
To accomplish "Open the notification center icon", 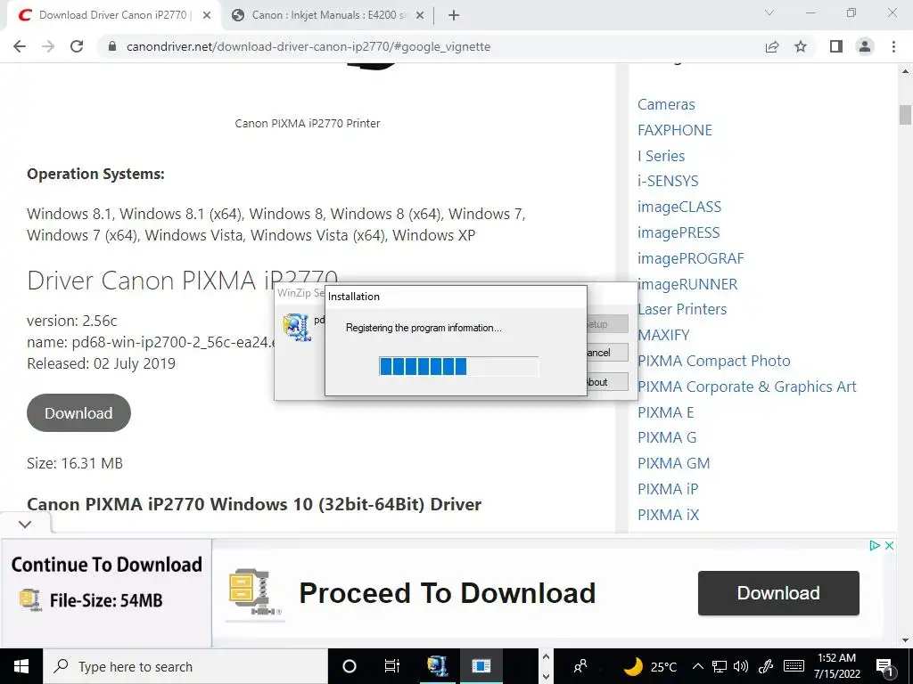I will point(884,666).
